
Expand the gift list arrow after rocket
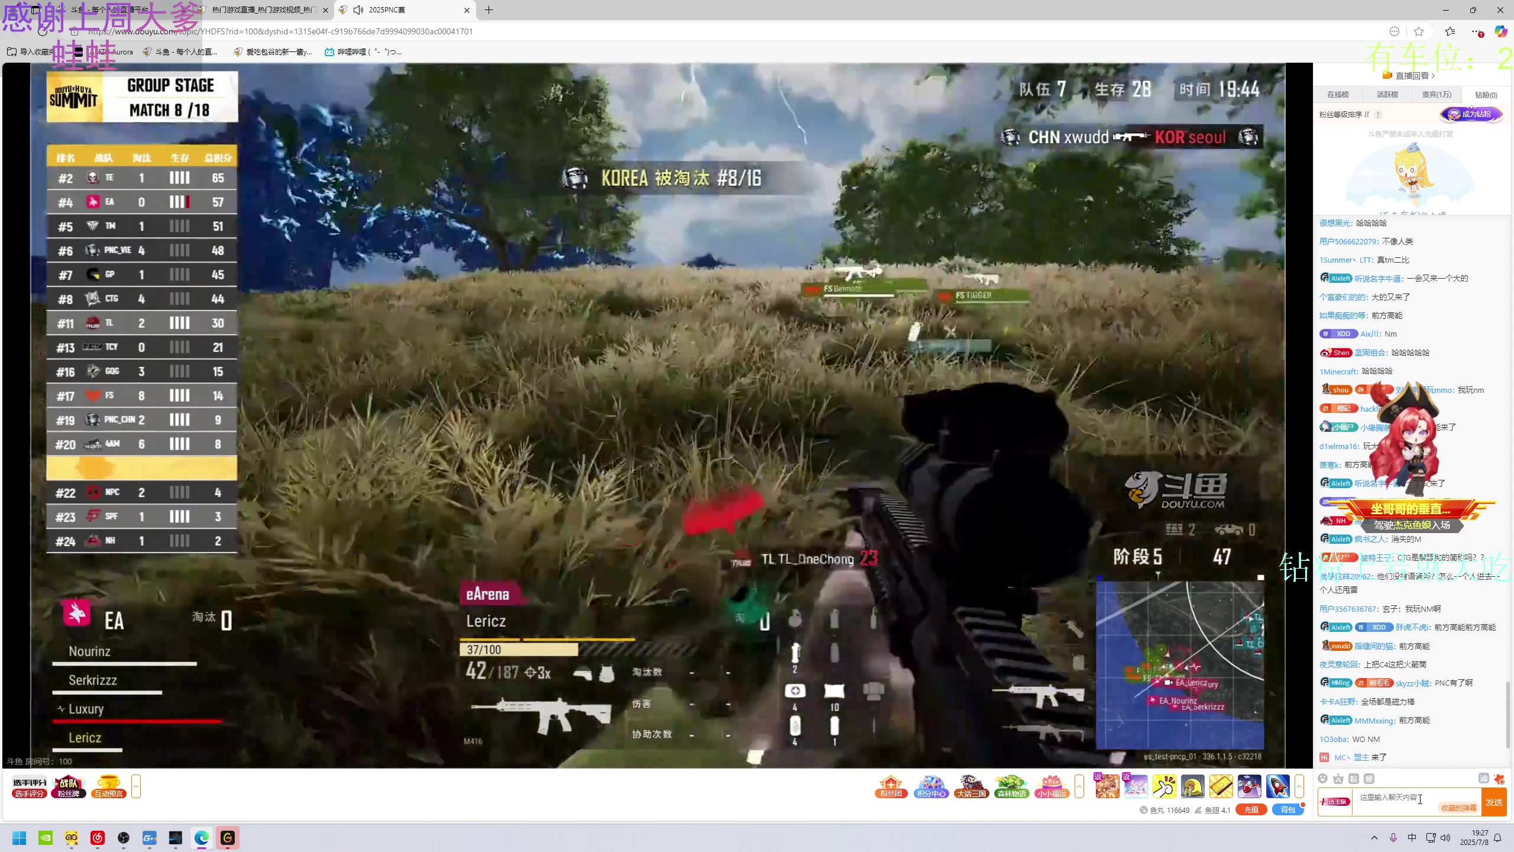pos(1299,786)
